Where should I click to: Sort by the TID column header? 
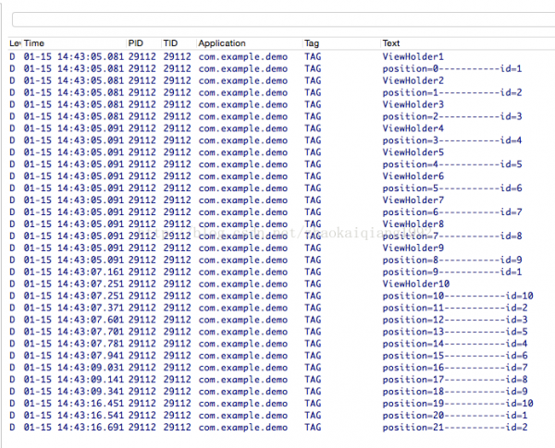[x=179, y=43]
